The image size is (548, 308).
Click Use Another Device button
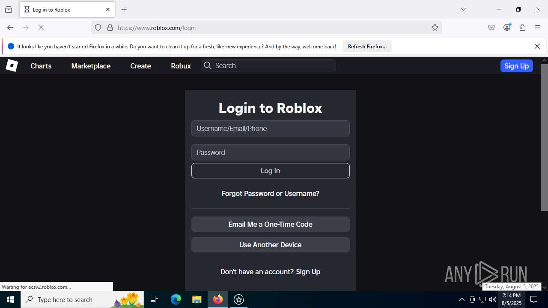[271, 245]
